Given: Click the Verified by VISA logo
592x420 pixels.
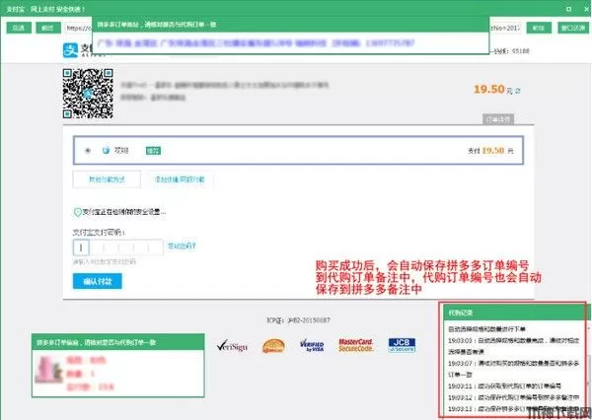Looking at the screenshot, I should click(312, 345).
